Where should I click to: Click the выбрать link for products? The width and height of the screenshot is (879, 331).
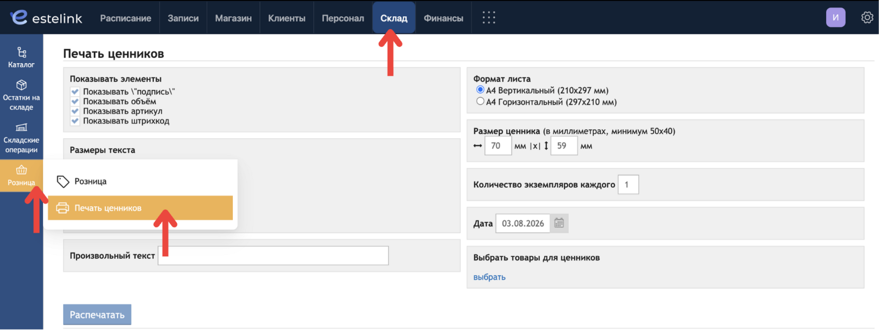tap(489, 277)
